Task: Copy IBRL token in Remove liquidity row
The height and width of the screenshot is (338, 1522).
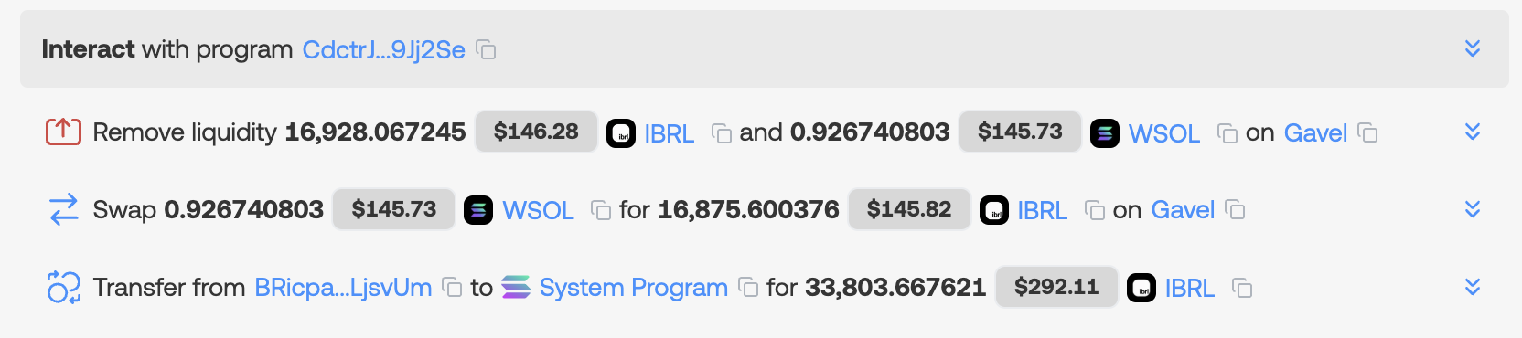Action: coord(722,133)
